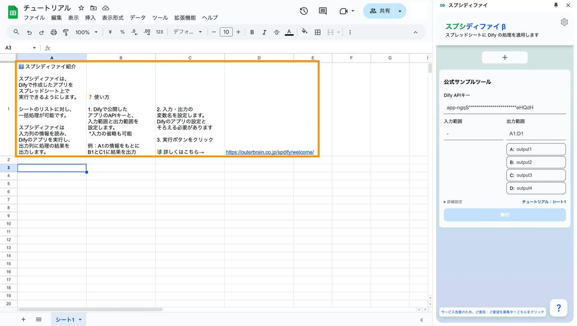The image size is (577, 326).
Task: Open the text color picker
Action: pyautogui.click(x=289, y=32)
